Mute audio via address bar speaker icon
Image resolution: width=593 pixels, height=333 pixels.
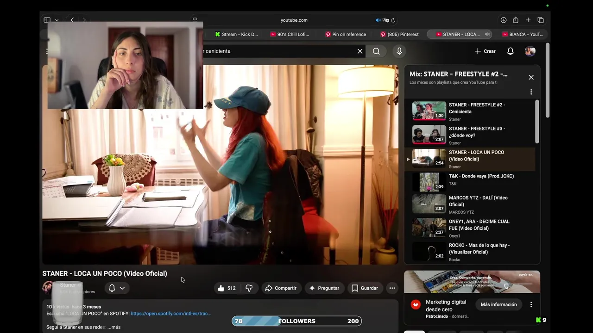pos(378,20)
